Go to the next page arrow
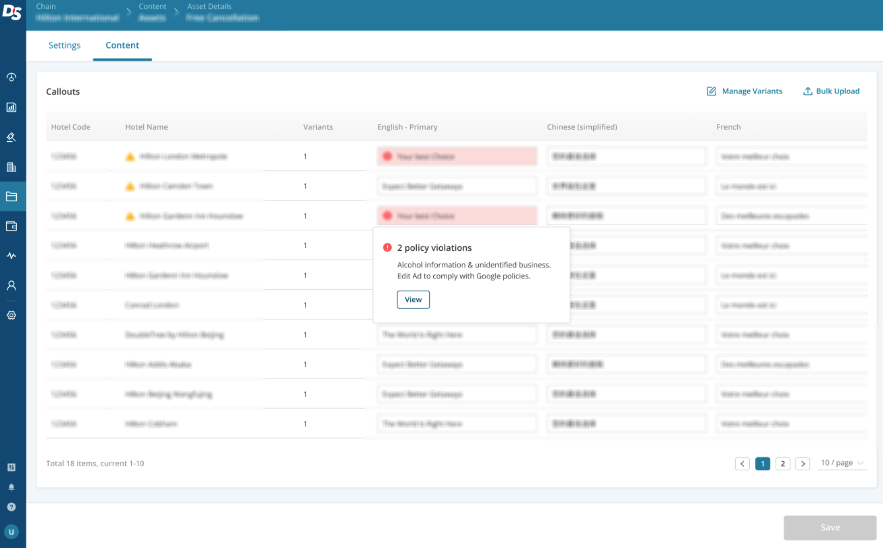This screenshot has height=548, width=883. click(x=803, y=464)
